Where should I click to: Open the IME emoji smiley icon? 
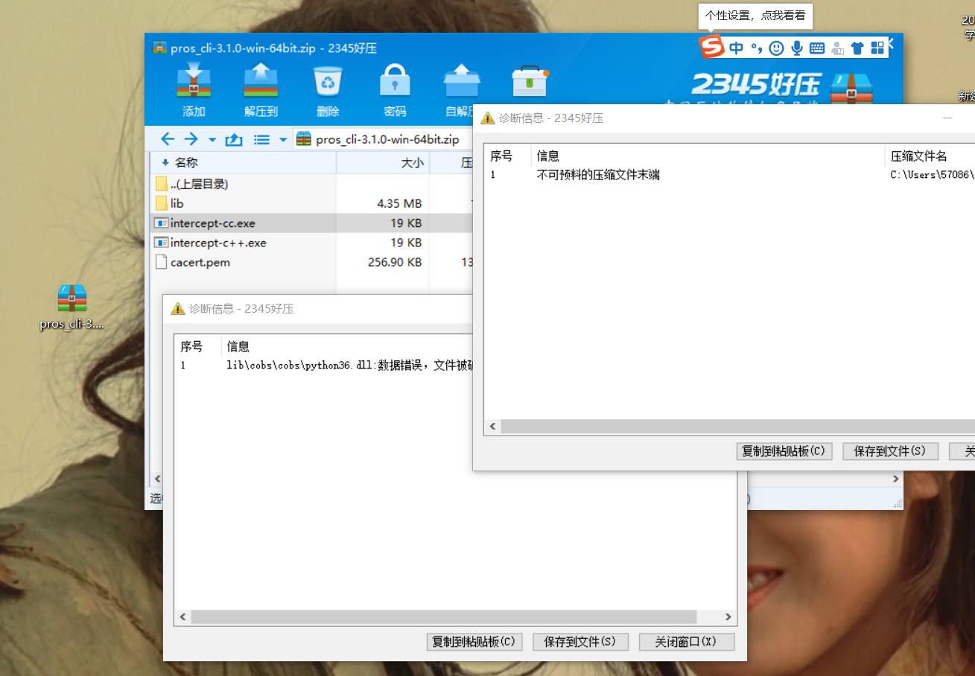pyautogui.click(x=776, y=48)
